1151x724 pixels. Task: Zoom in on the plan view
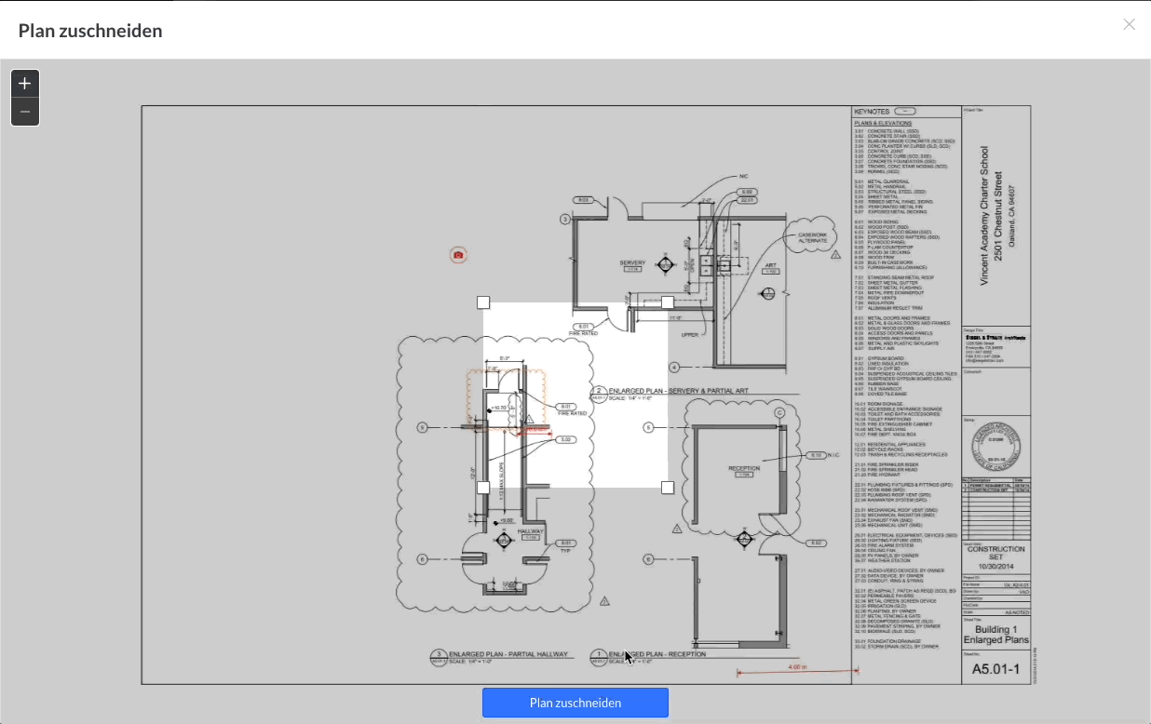pos(25,84)
